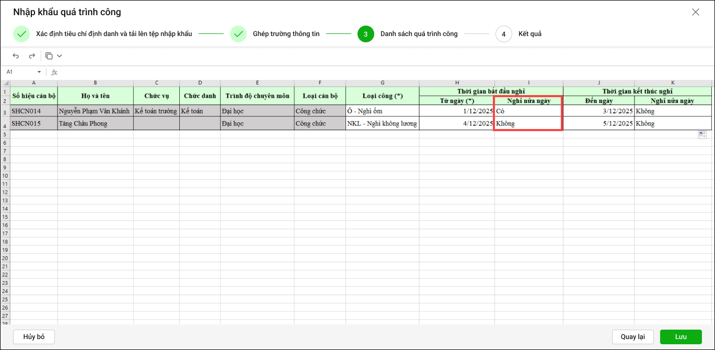This screenshot has width=715, height=350.
Task: Click the Hủy bỏ button
Action: [x=34, y=337]
